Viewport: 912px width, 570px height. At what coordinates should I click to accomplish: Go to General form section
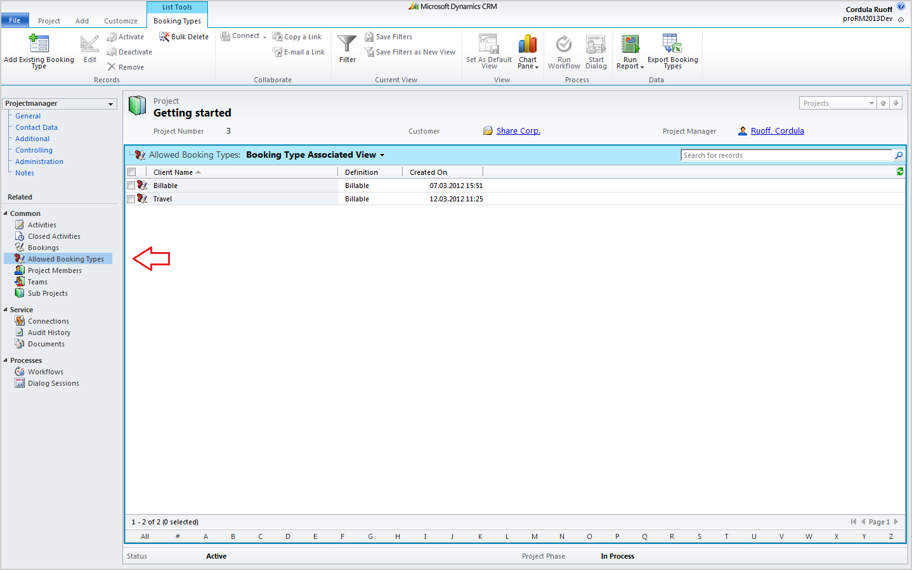coord(28,116)
